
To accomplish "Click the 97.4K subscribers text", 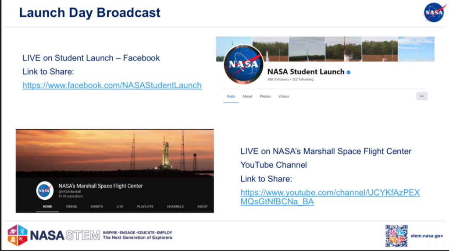I will click(71, 196).
